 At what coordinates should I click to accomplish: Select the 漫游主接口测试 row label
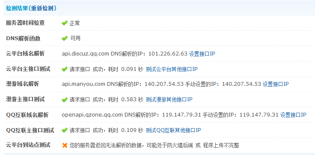tap(25, 99)
